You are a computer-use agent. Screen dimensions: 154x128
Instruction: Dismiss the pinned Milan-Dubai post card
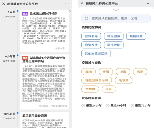(x=70, y=11)
